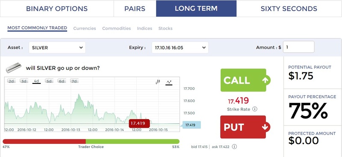Filter assets by Commodities
The width and height of the screenshot is (342, 157).
pos(116,29)
